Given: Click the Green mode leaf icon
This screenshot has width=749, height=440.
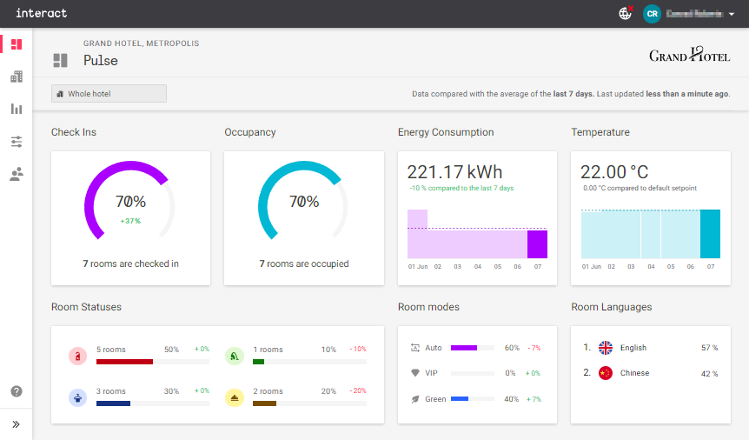Looking at the screenshot, I should pos(414,399).
